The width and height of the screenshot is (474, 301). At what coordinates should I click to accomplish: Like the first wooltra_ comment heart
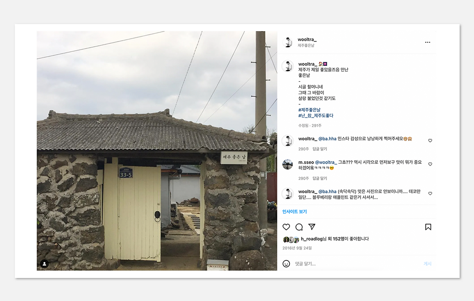coord(430,141)
